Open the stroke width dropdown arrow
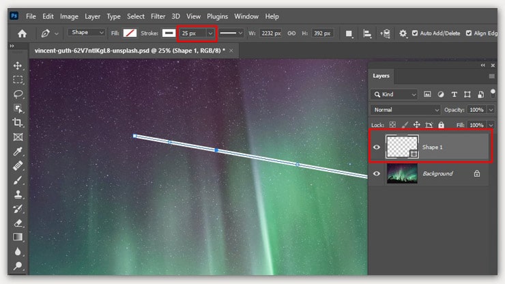The image size is (505, 284). pyautogui.click(x=210, y=33)
